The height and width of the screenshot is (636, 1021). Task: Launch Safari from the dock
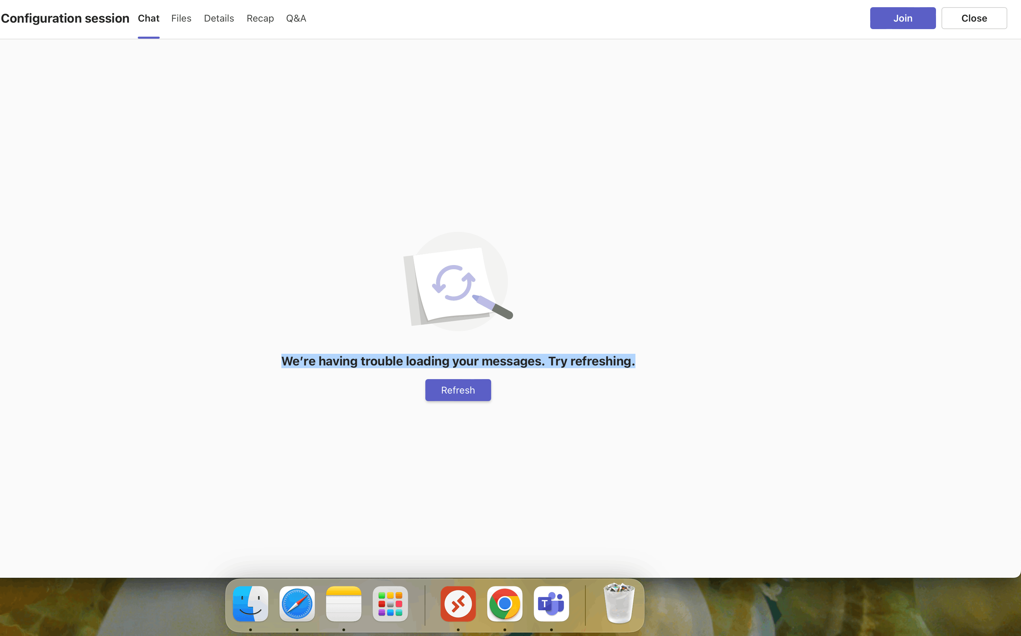pos(297,603)
